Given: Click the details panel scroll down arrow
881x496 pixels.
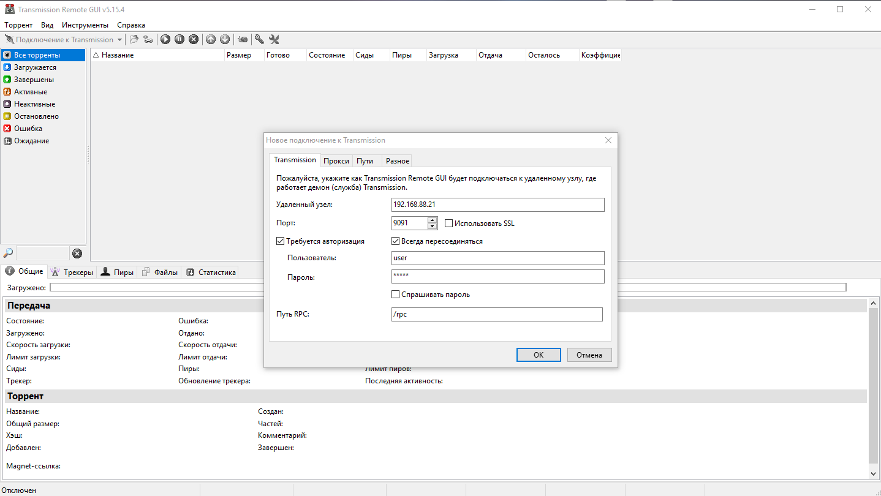Looking at the screenshot, I should 874,474.
